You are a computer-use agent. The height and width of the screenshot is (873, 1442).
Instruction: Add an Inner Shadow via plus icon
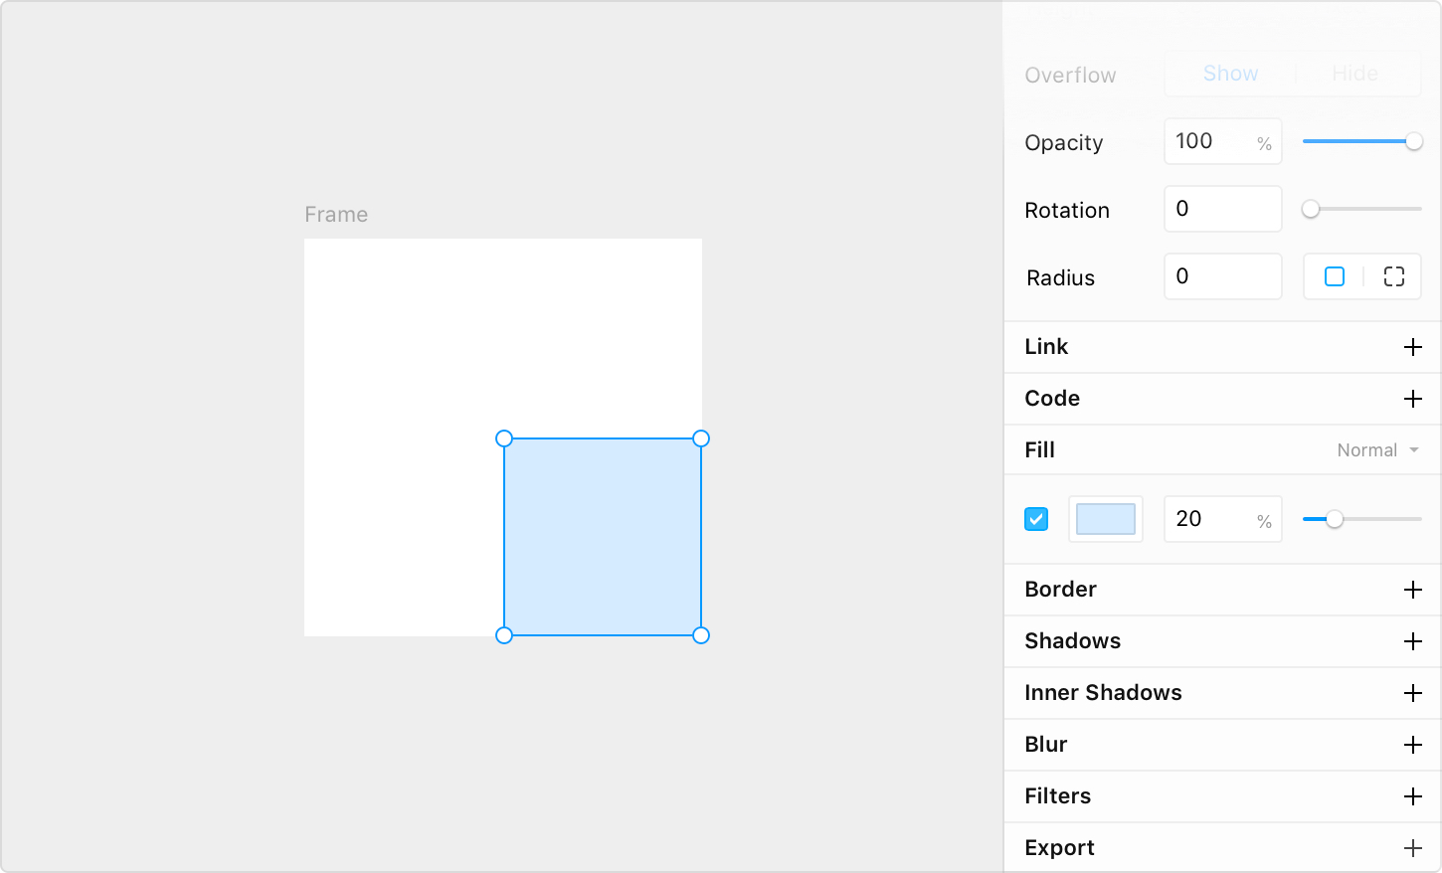tap(1412, 693)
